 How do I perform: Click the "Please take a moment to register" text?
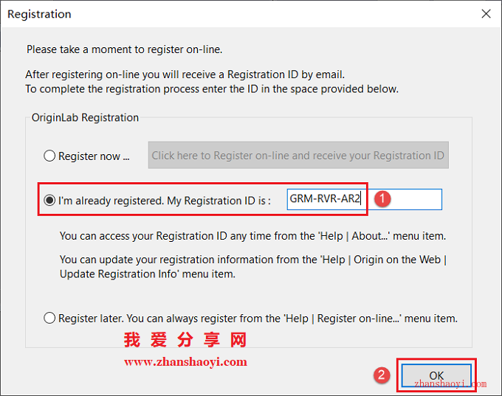125,49
